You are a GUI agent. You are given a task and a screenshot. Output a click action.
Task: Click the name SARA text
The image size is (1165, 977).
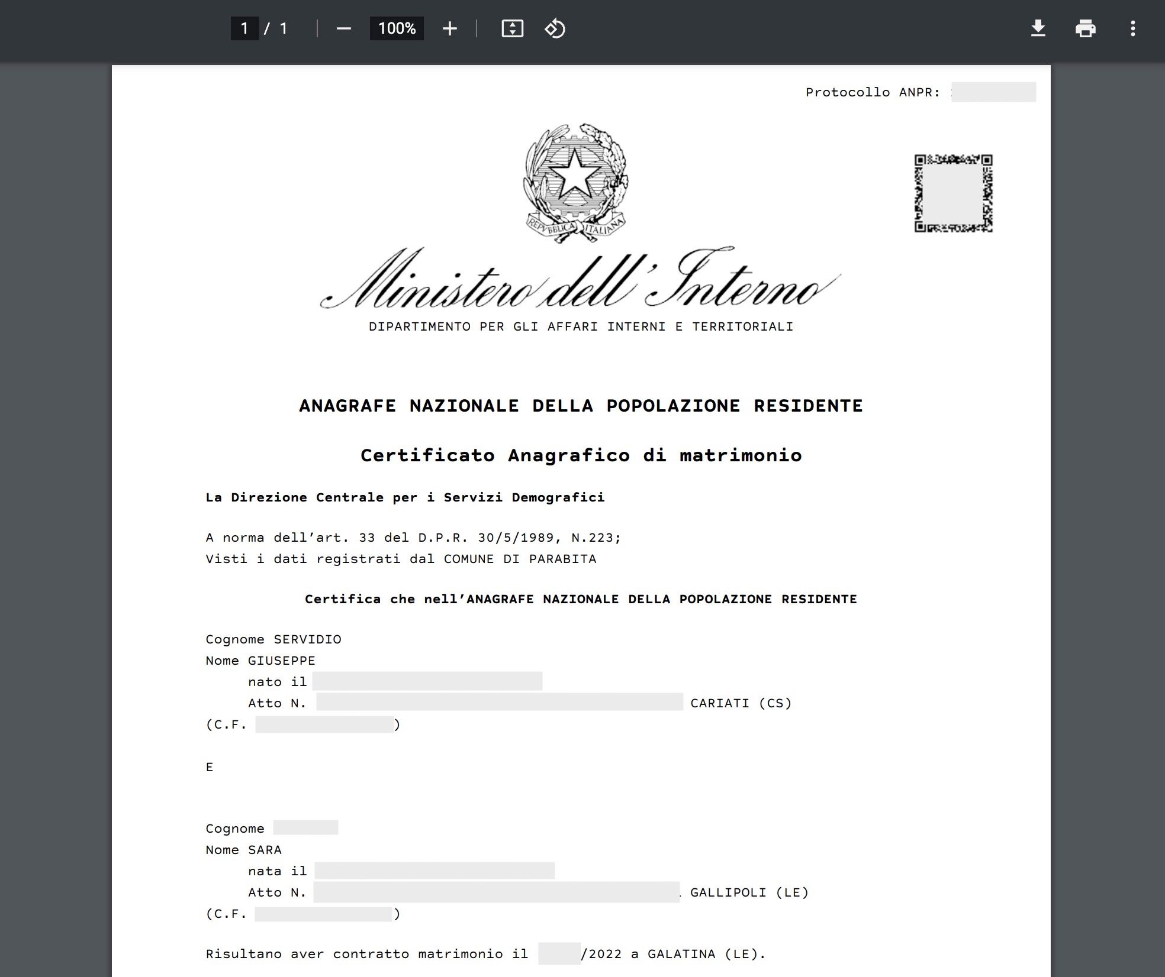[x=265, y=850]
